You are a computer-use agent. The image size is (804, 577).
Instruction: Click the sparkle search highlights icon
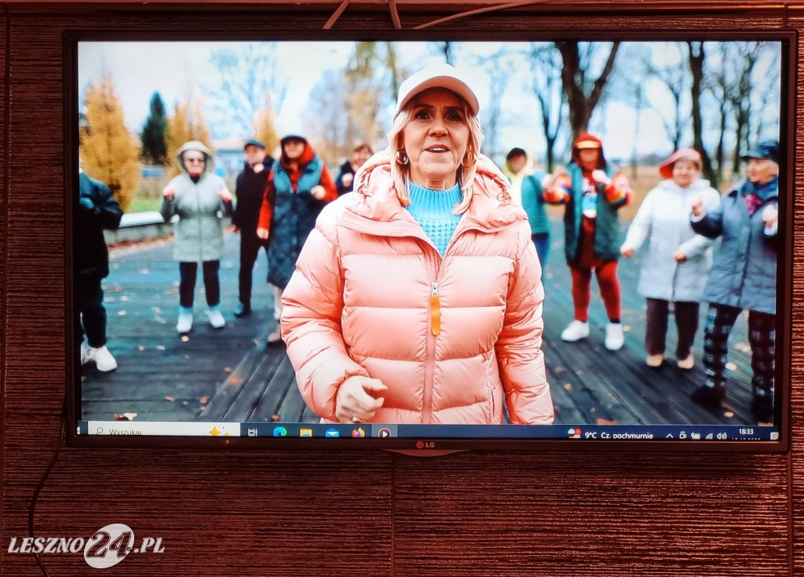(x=216, y=431)
